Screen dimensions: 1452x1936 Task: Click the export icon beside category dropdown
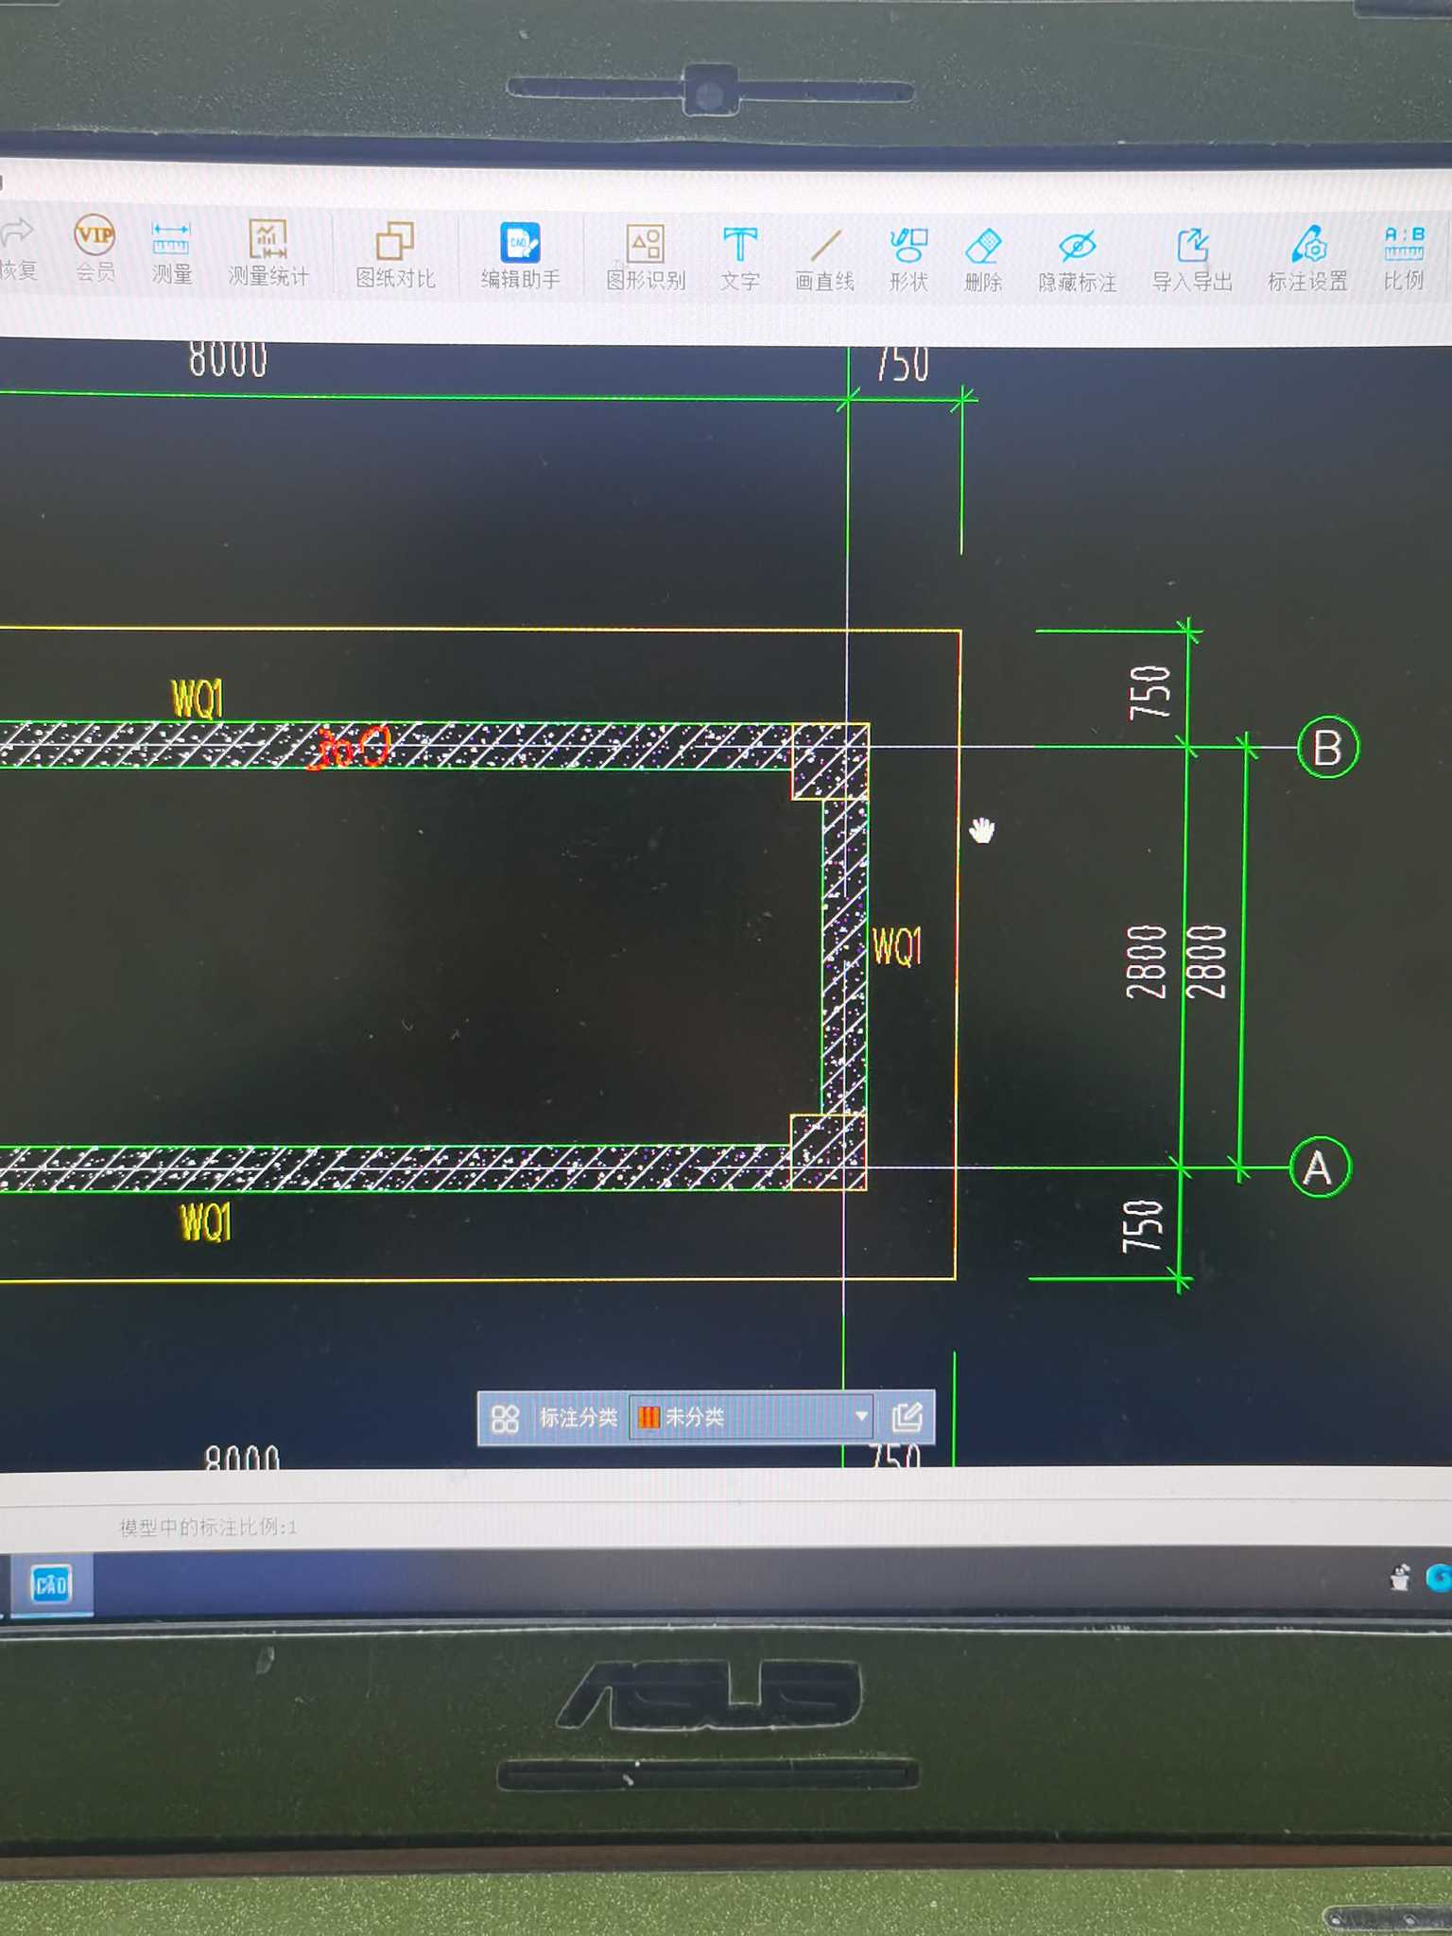907,1416
